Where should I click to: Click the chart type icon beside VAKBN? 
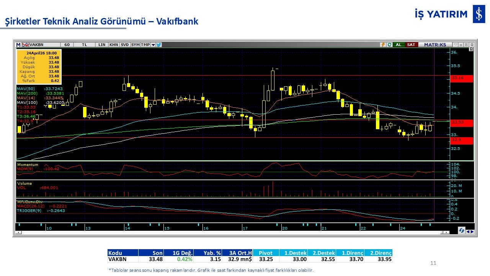(25, 45)
